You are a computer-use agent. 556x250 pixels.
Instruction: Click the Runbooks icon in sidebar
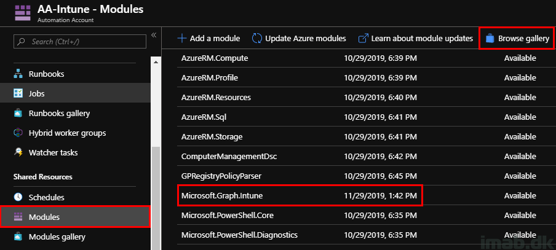pyautogui.click(x=18, y=74)
